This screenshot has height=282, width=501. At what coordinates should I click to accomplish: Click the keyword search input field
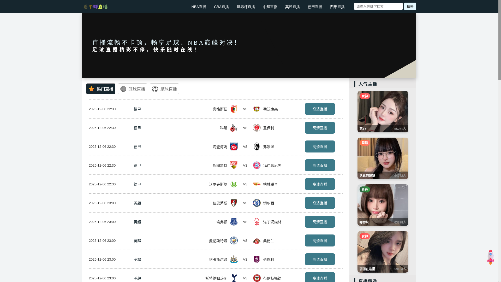click(378, 6)
